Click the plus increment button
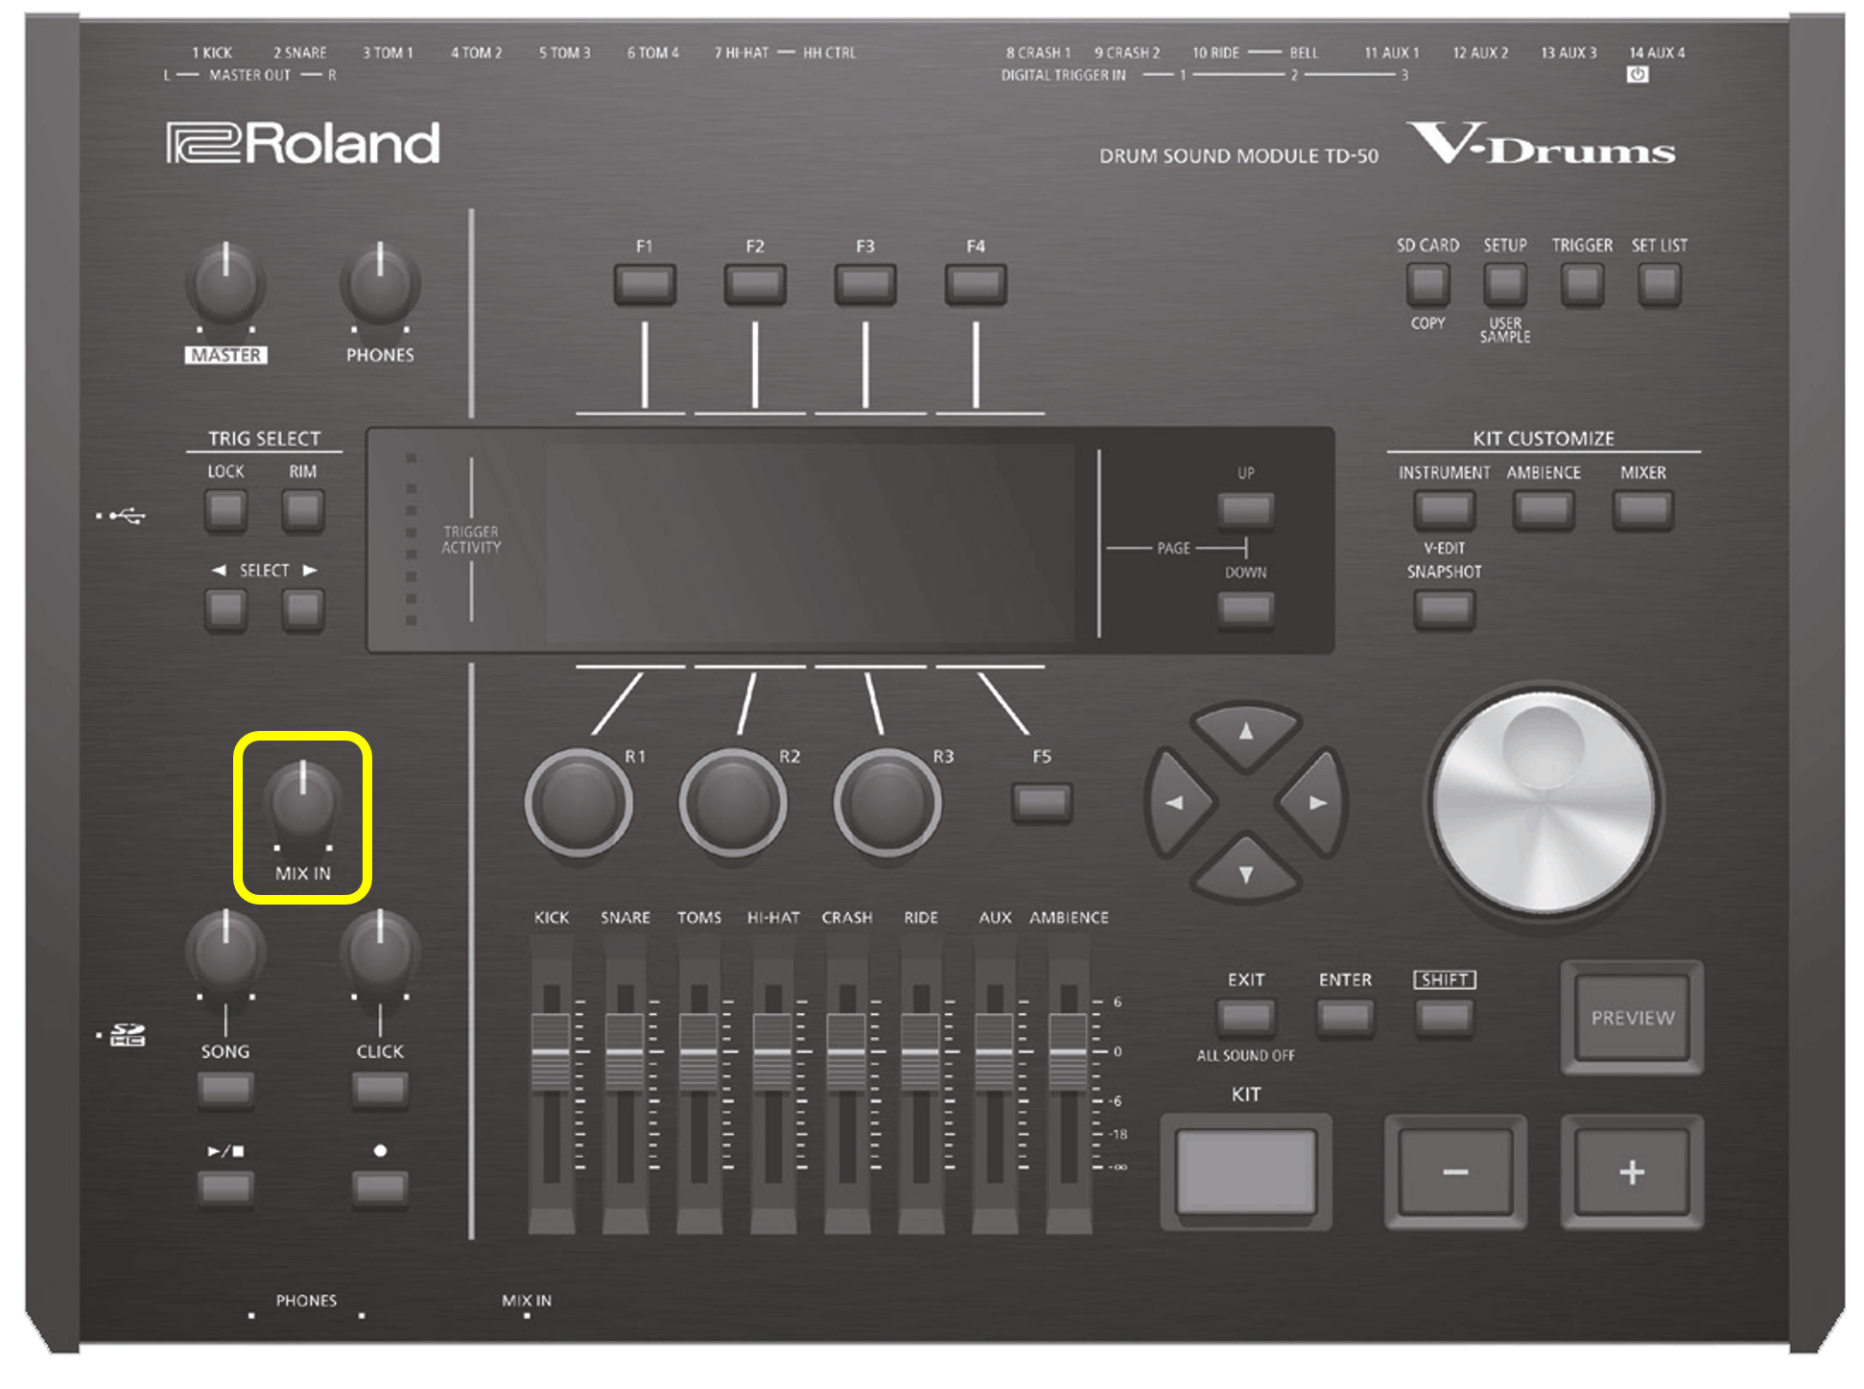The image size is (1864, 1389). [1633, 1172]
